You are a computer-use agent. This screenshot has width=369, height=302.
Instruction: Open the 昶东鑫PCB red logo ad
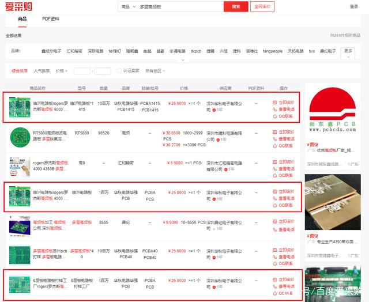coord(333,110)
